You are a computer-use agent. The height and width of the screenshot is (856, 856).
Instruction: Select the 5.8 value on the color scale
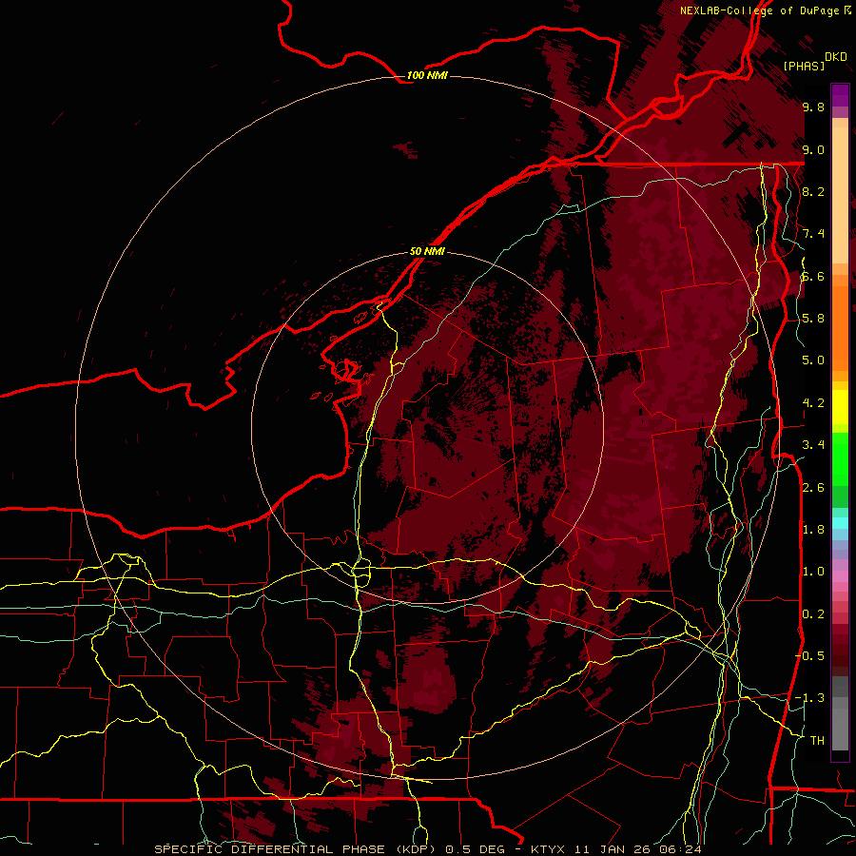[x=813, y=319]
